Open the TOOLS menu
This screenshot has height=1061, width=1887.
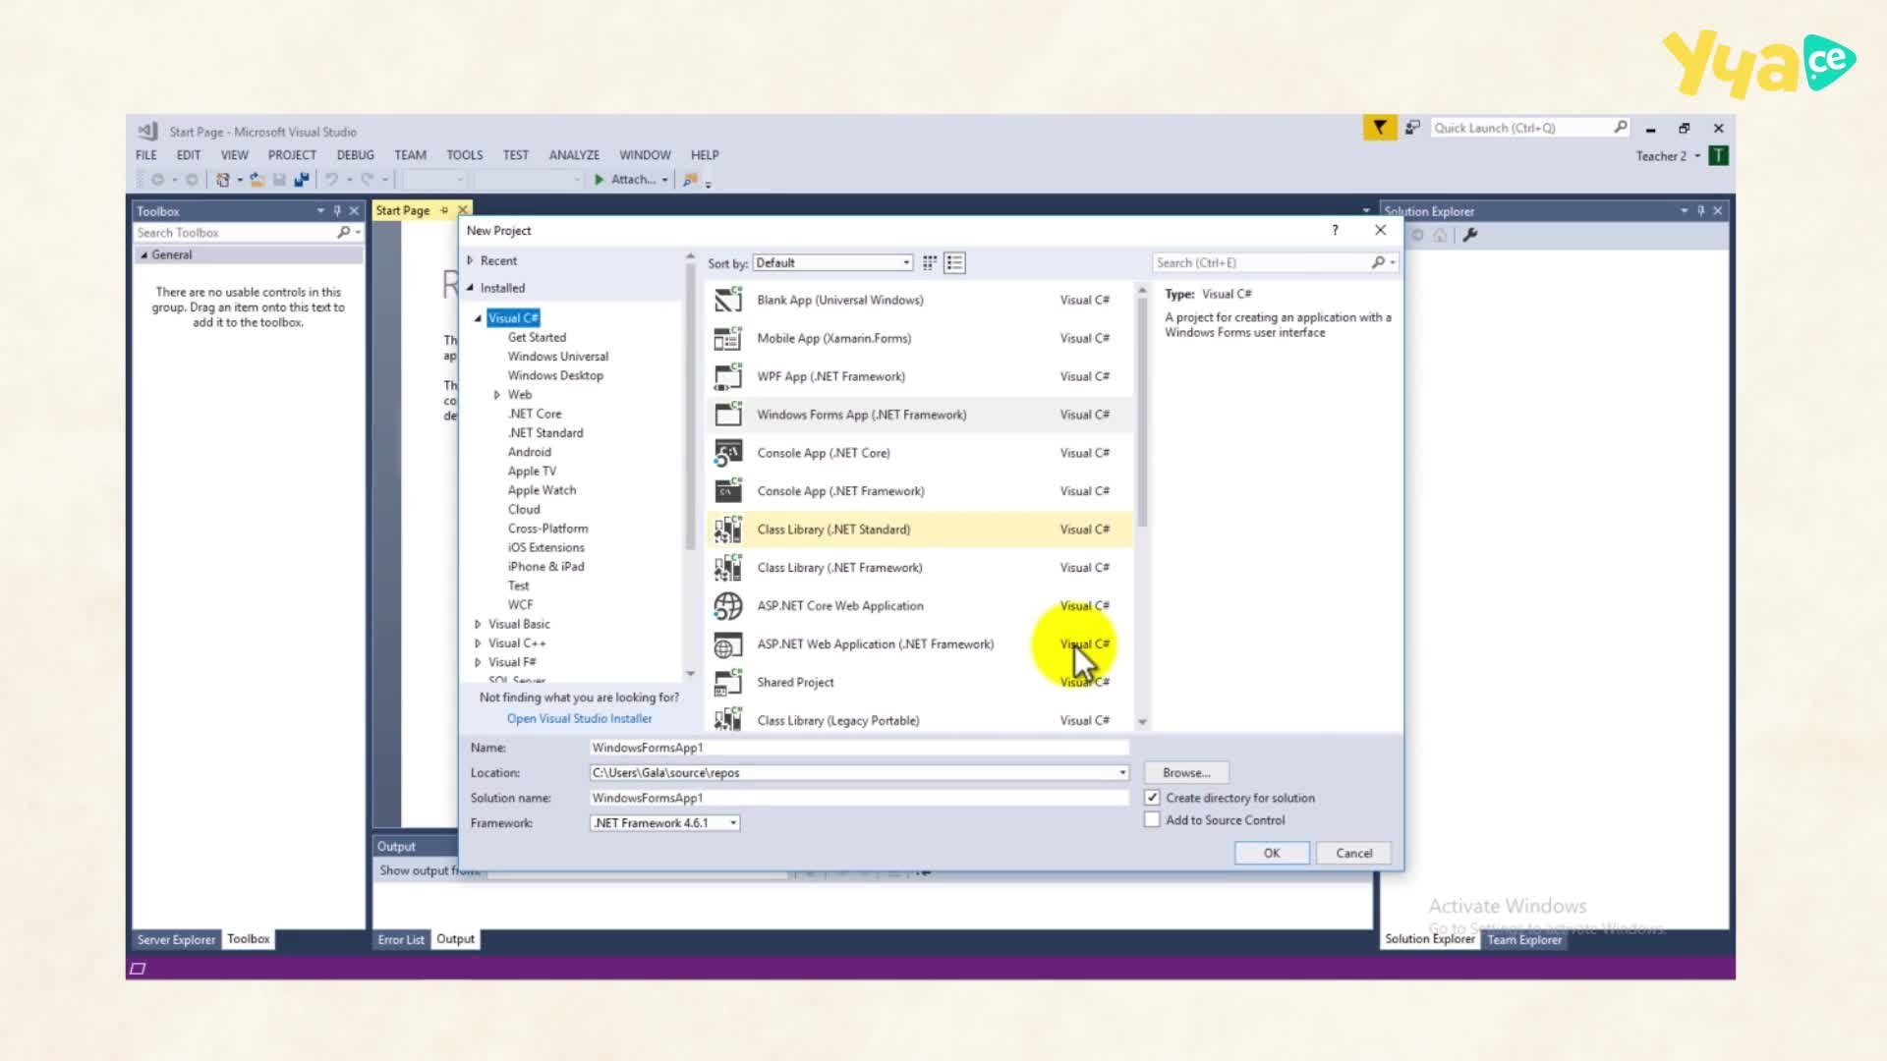click(x=465, y=155)
